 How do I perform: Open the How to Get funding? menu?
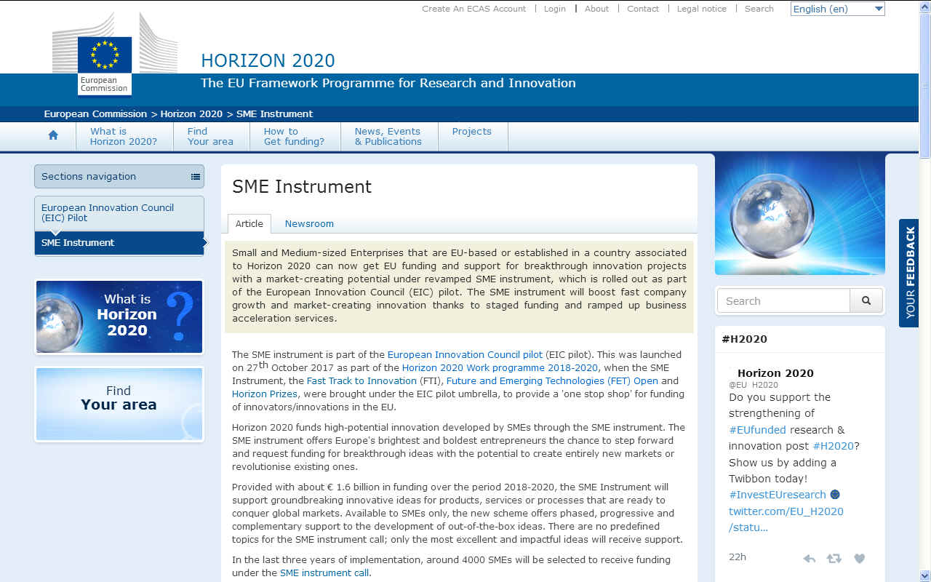[294, 136]
